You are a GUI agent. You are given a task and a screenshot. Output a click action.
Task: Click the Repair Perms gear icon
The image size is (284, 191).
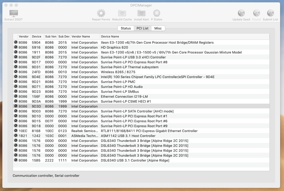tap(101, 13)
